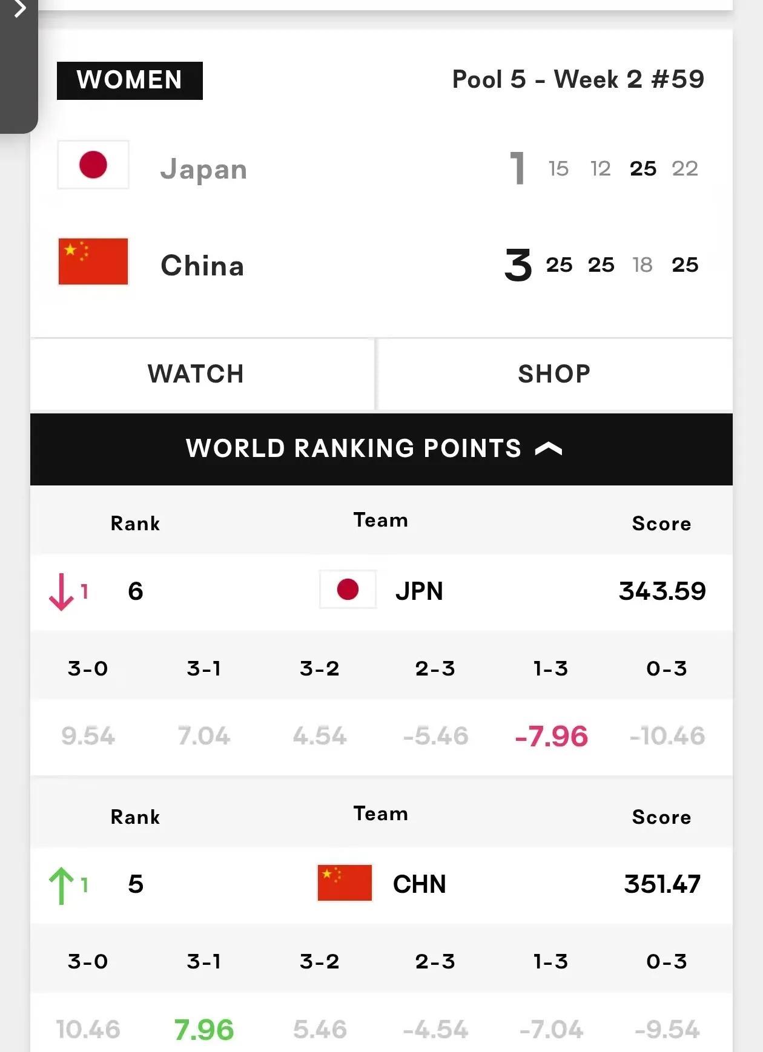The image size is (763, 1052).
Task: Collapse World Ranking Points chevron
Action: [549, 449]
